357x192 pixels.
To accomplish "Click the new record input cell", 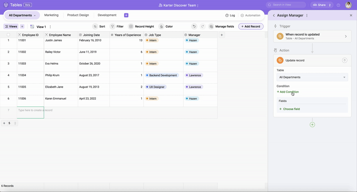I will click(x=30, y=112).
